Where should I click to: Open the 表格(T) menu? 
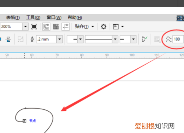click(13, 17)
